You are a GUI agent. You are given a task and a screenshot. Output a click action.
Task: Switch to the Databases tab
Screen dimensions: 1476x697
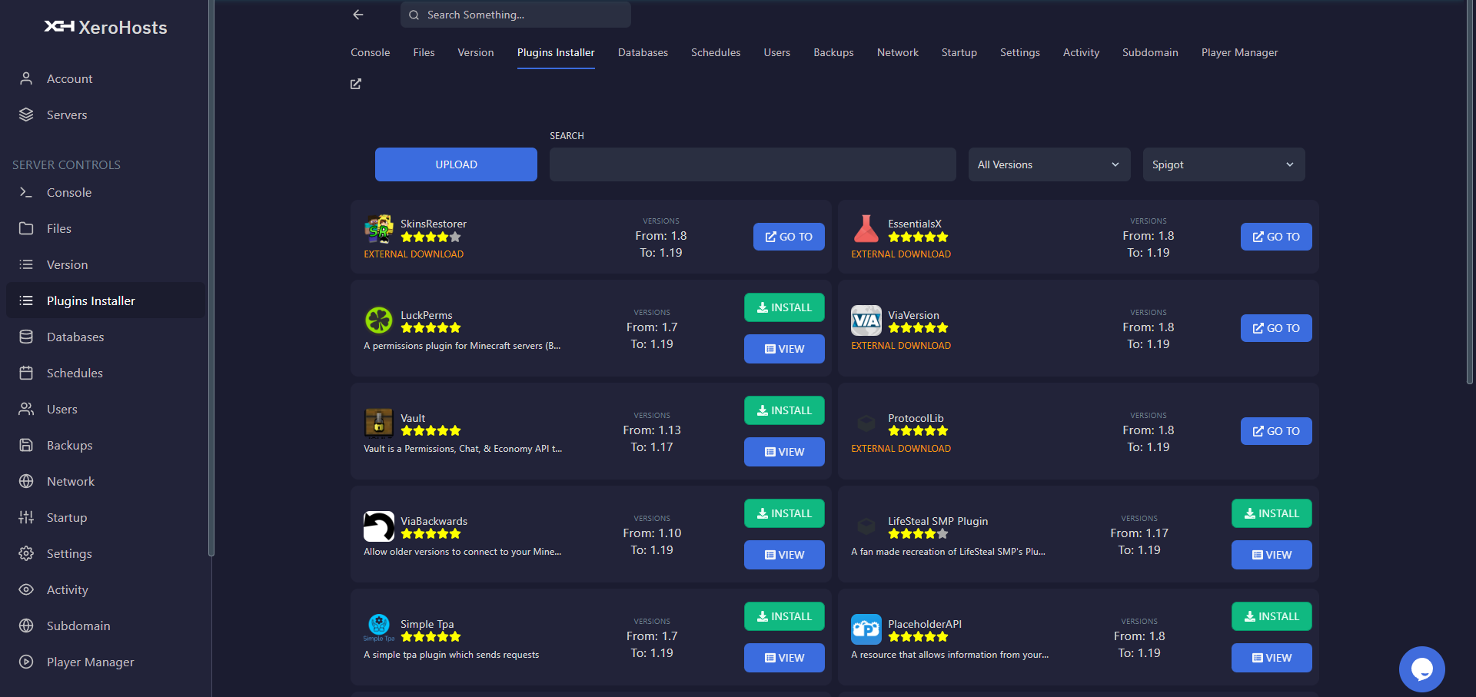[643, 52]
